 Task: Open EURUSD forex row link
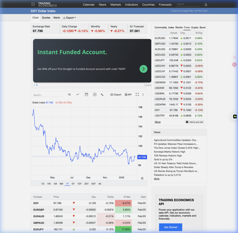160,38
